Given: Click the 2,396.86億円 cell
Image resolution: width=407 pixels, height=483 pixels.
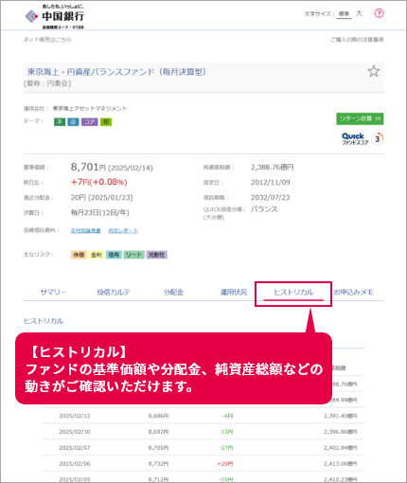Looking at the screenshot, I should click(340, 432).
